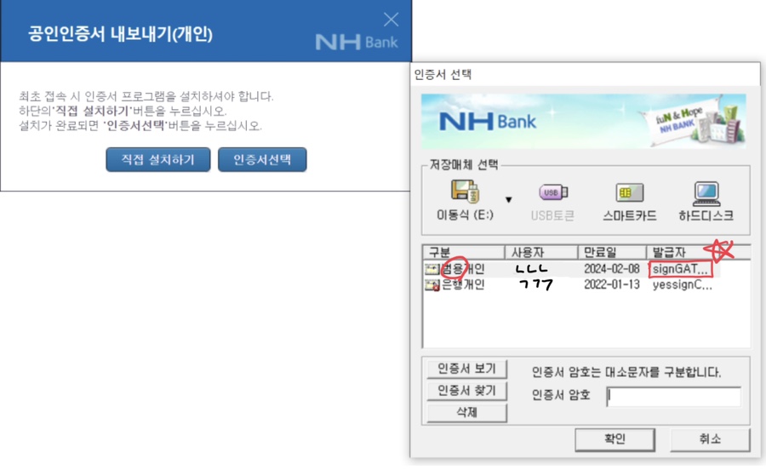The width and height of the screenshot is (766, 470).
Task: Click the yessignC... issuer cell
Action: pyautogui.click(x=682, y=285)
